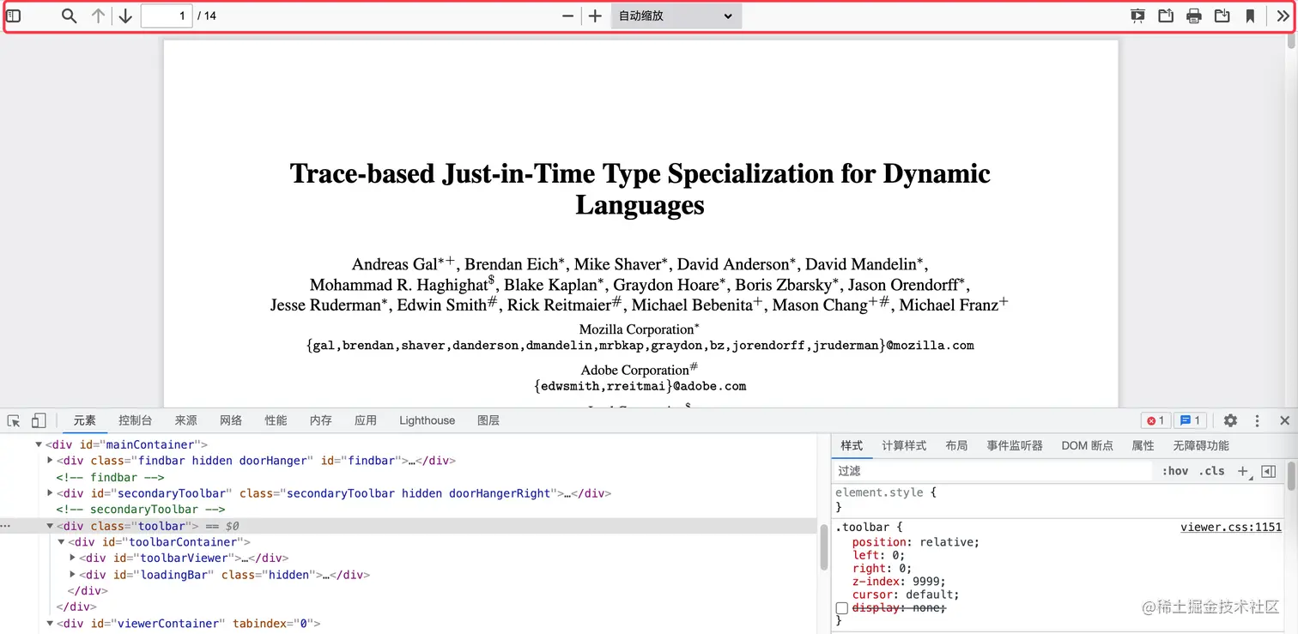1298x634 pixels.
Task: Download the PDF document
Action: 1222,15
